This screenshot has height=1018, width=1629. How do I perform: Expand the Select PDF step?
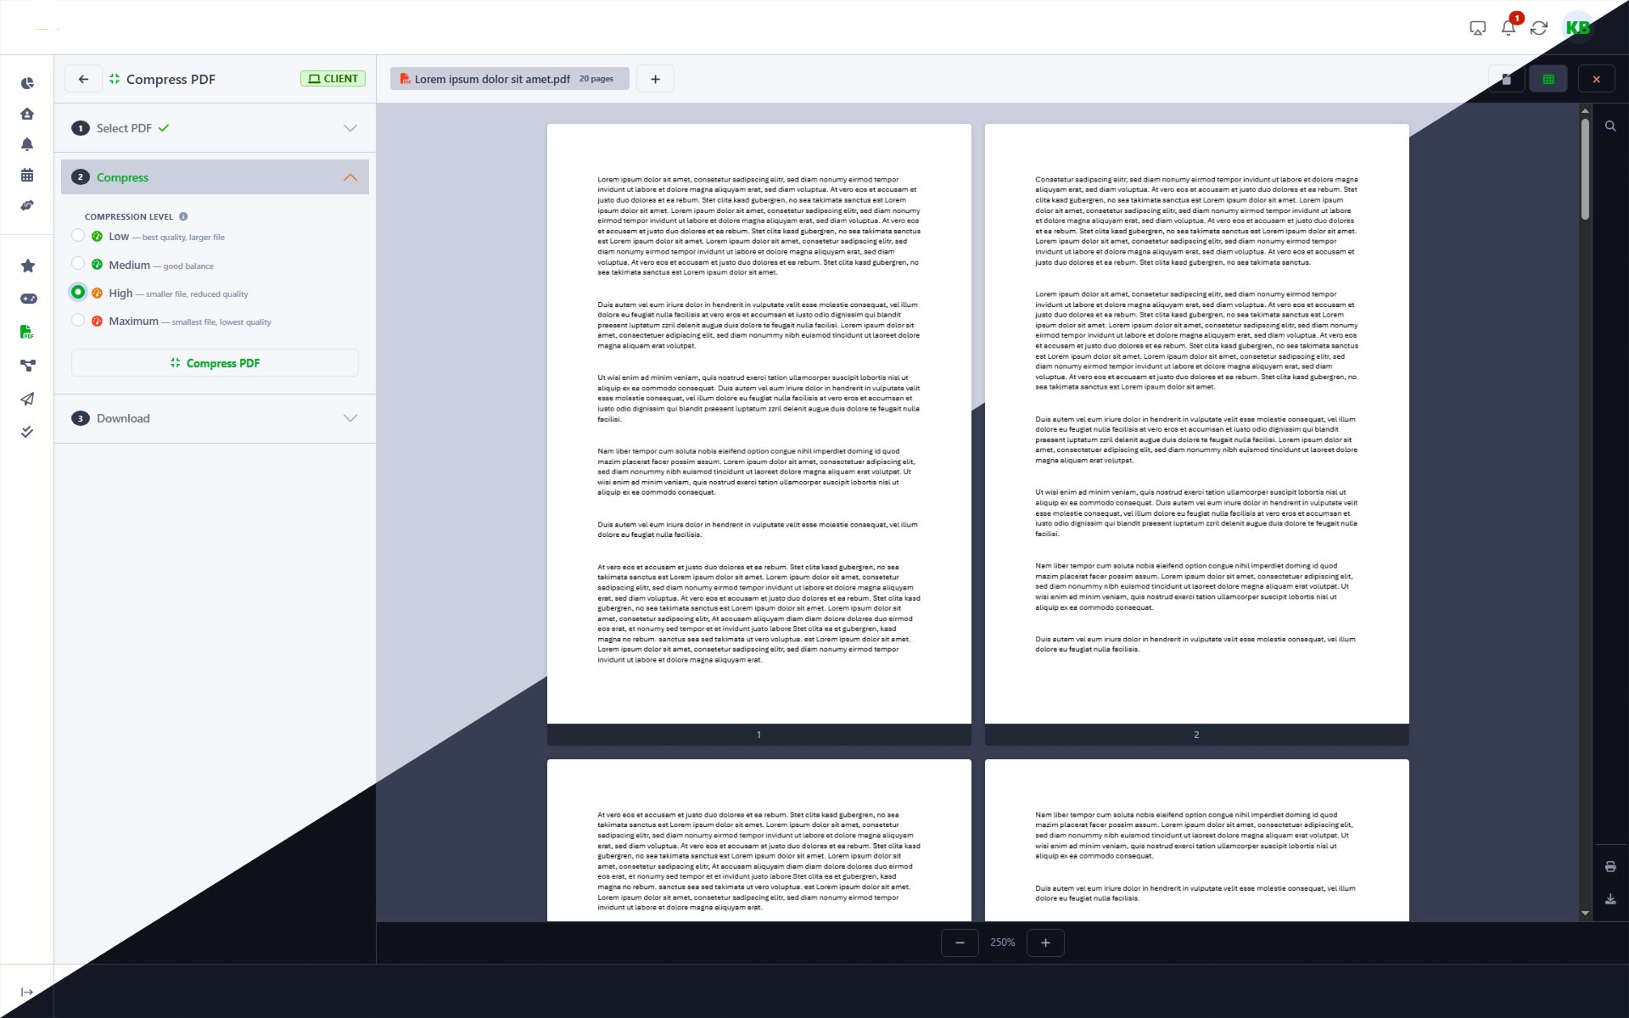[x=349, y=128]
